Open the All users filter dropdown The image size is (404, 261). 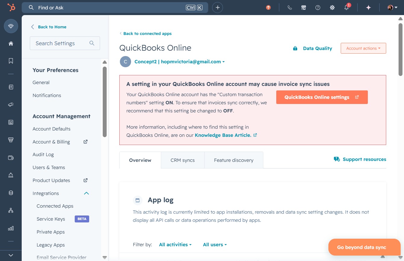coord(215,245)
